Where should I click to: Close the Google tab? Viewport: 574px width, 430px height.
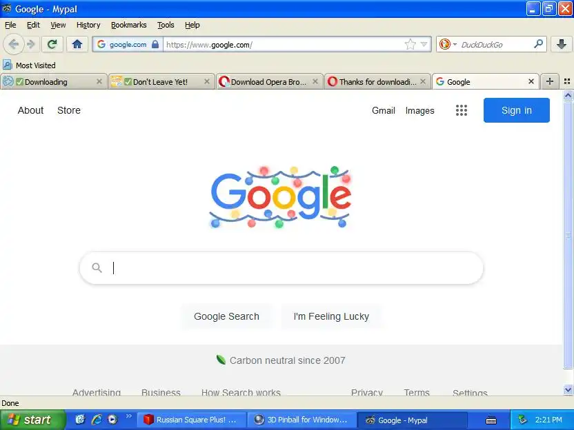[531, 81]
